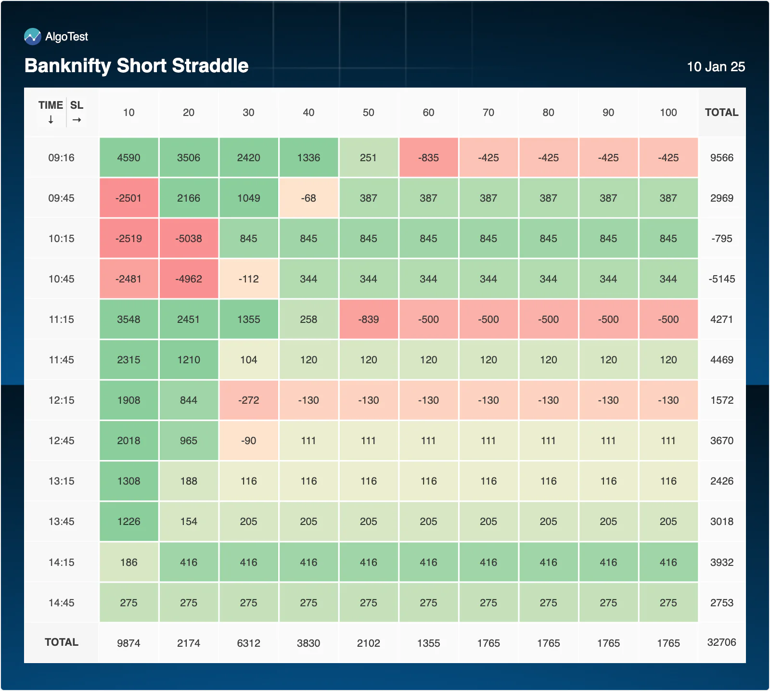Click the TIME down arrow icon
770x691 pixels.
51,120
